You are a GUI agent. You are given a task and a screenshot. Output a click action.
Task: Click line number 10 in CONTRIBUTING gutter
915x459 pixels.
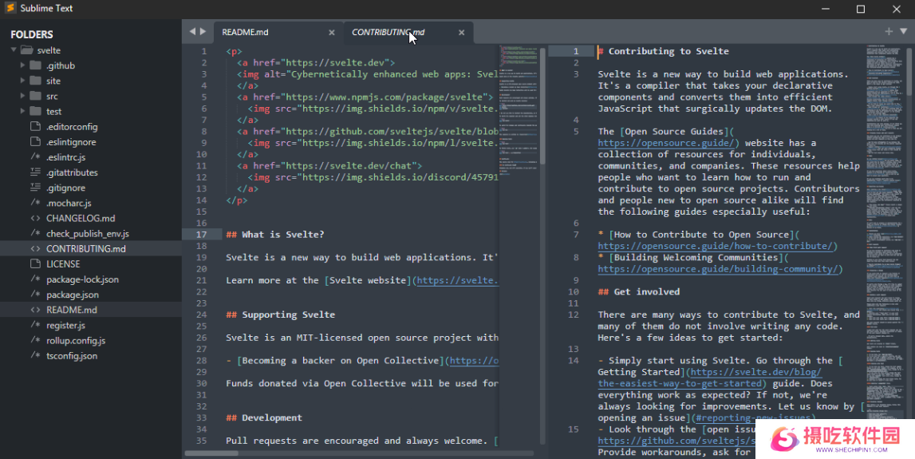(x=574, y=291)
